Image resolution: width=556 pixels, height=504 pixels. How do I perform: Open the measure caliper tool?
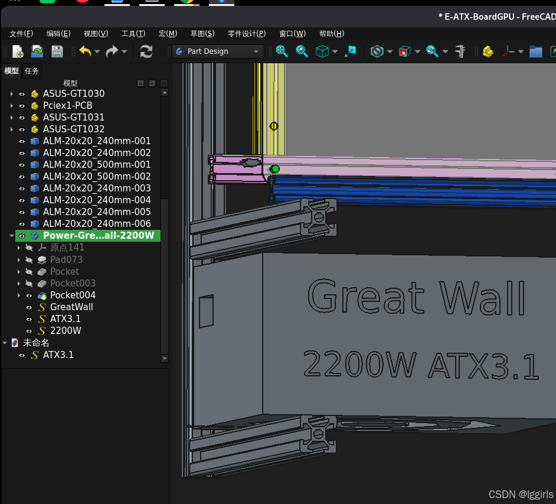(x=460, y=51)
